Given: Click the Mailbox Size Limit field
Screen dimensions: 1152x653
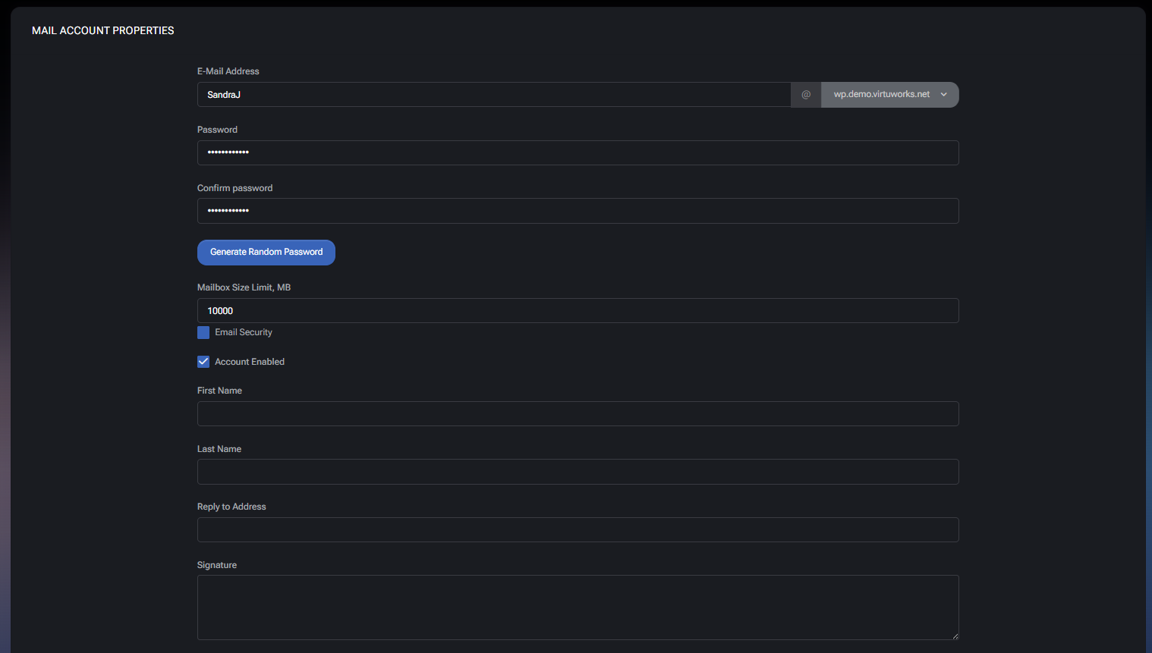Looking at the screenshot, I should coord(577,311).
